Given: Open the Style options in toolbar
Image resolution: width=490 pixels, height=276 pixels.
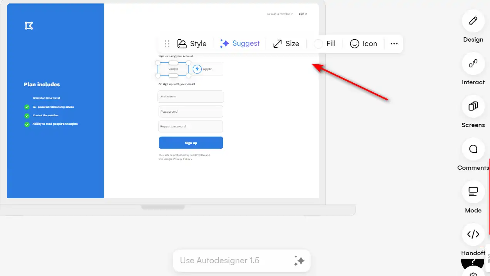Looking at the screenshot, I should click(x=192, y=43).
